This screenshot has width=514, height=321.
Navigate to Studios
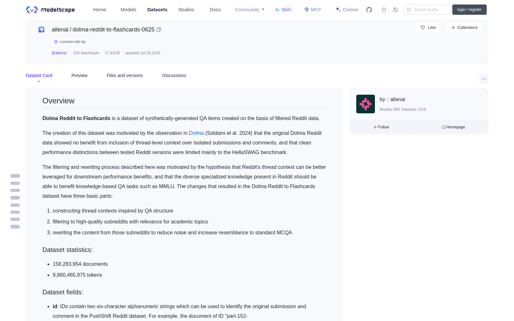tap(186, 10)
